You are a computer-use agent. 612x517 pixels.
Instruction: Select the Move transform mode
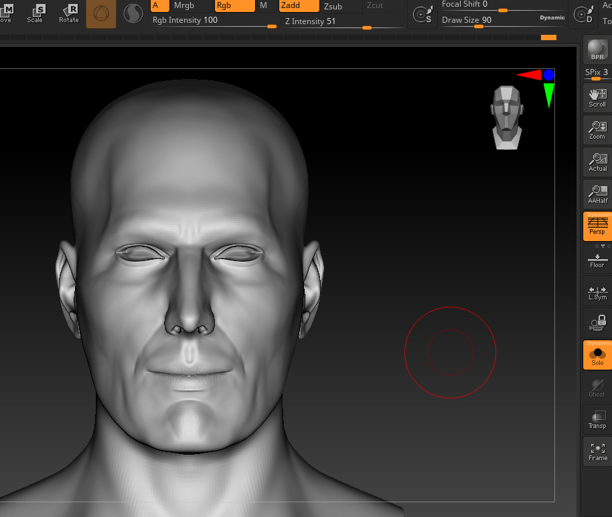pyautogui.click(x=7, y=13)
